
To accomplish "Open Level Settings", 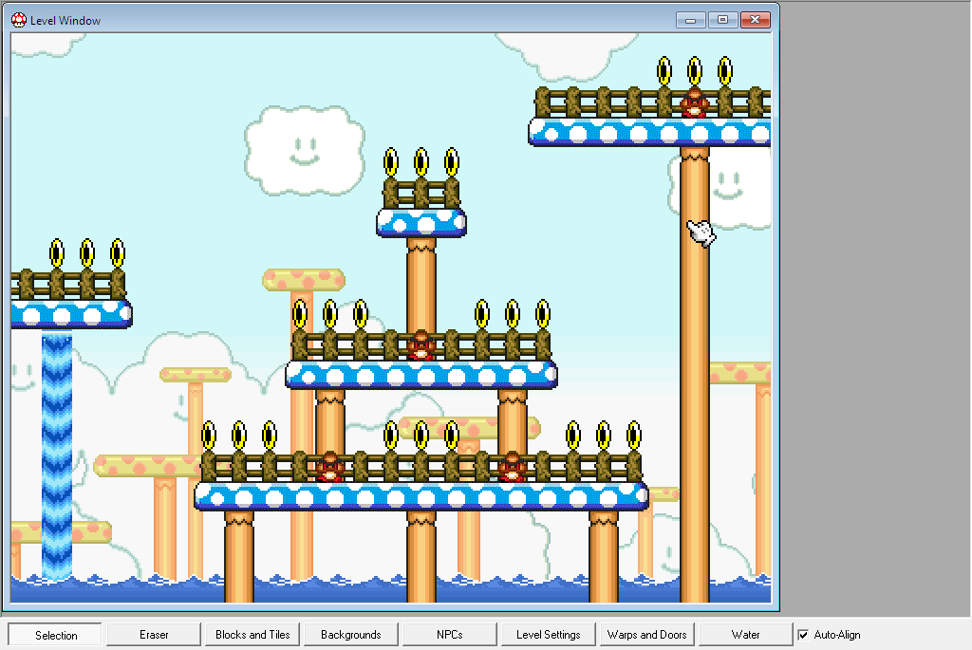I will [548, 635].
